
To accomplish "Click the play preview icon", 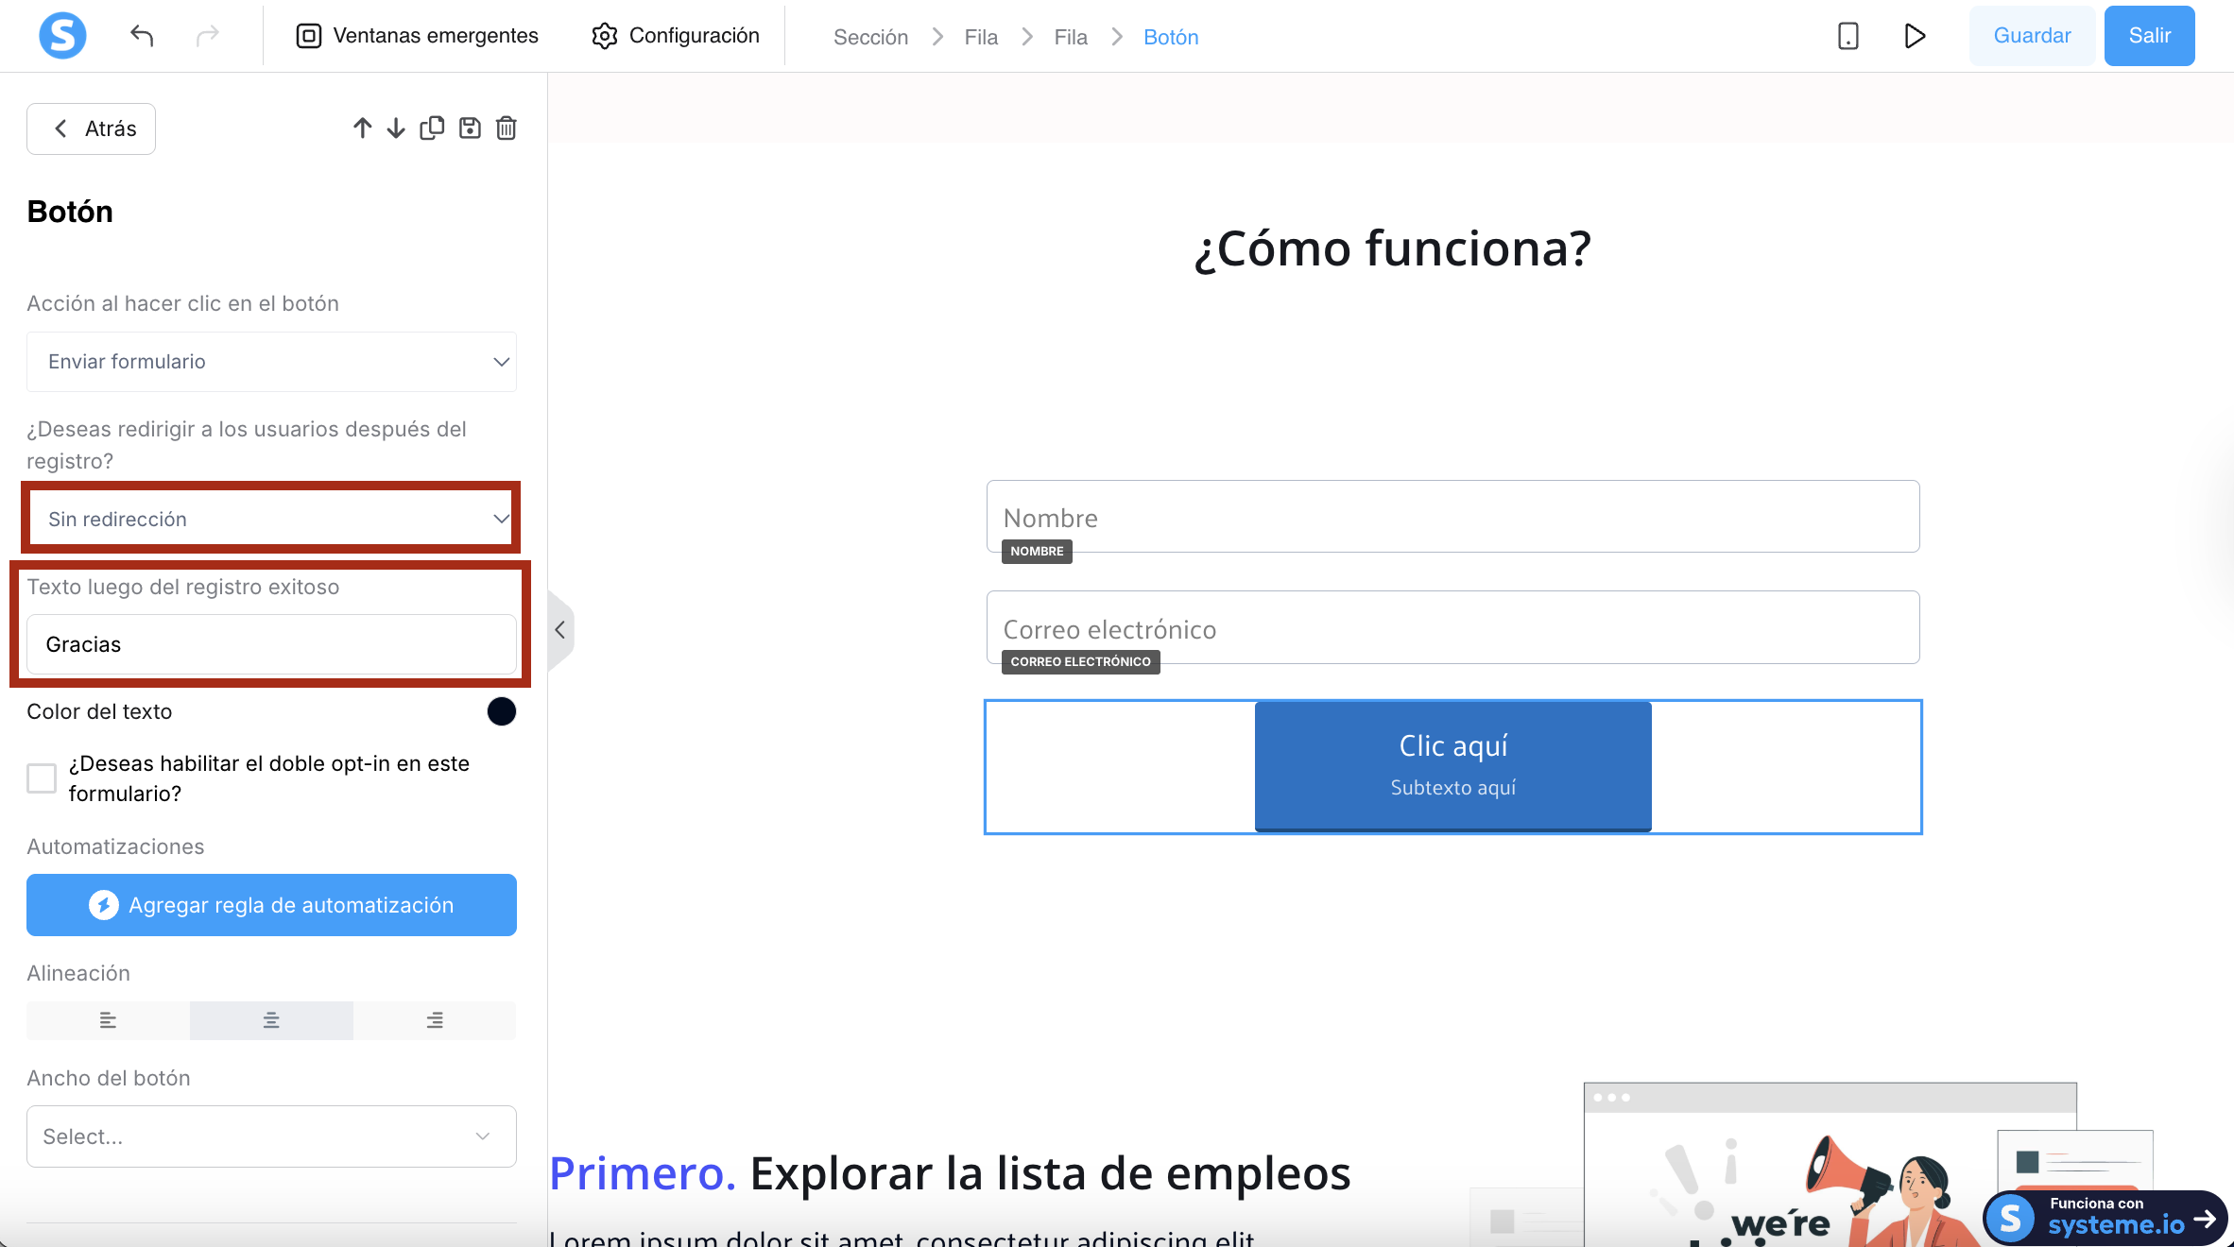I will [1914, 36].
